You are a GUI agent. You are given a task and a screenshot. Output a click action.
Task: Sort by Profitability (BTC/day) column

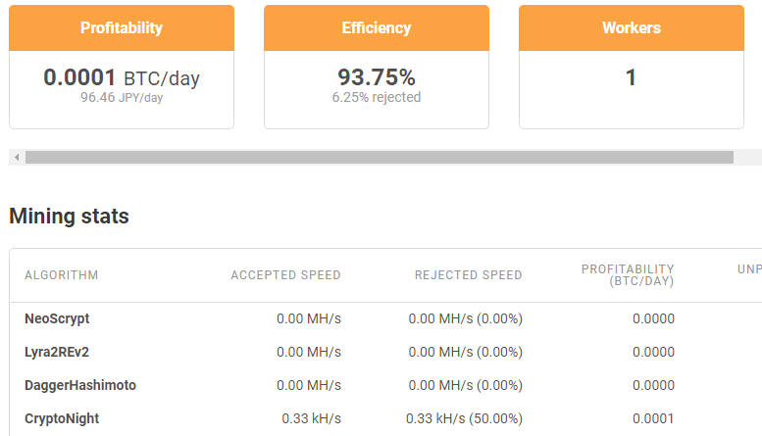click(x=628, y=275)
